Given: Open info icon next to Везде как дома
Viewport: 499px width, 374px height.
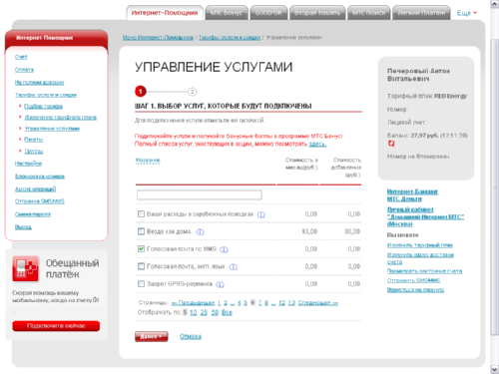Looking at the screenshot, I should click(200, 231).
